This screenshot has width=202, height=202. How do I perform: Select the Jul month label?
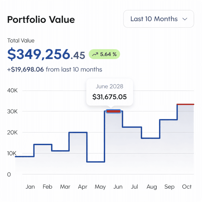tap(134, 187)
